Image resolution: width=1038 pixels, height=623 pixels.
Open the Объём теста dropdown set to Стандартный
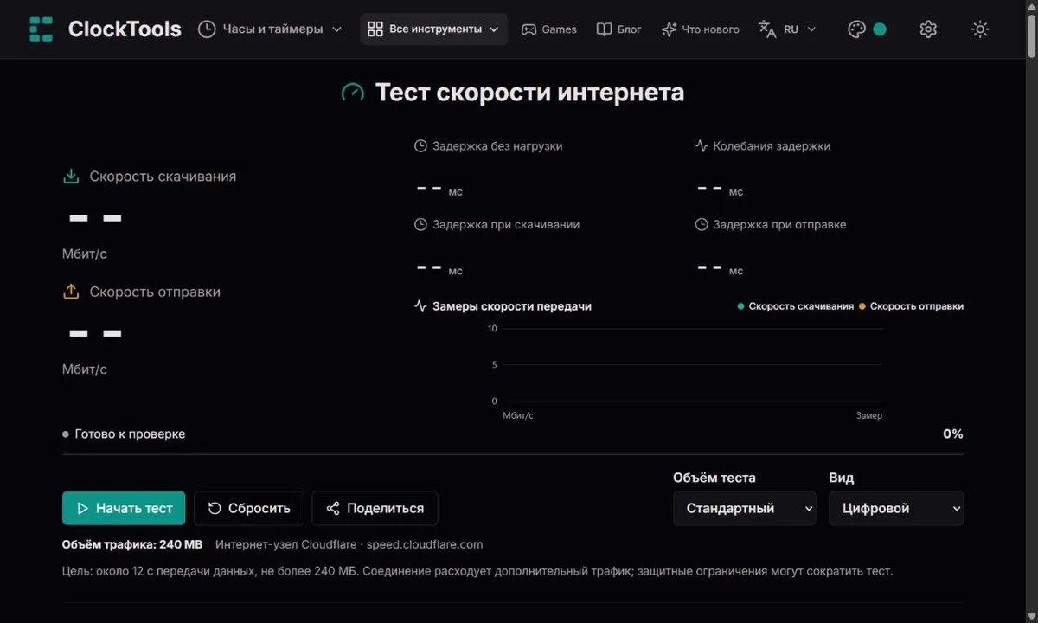coord(745,509)
